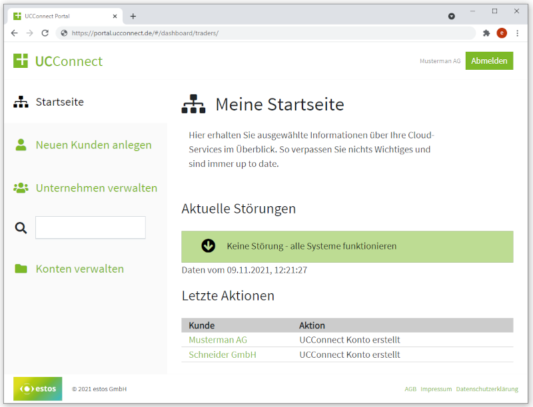The width and height of the screenshot is (533, 407).
Task: Click the Startseite sitemap icon in sidebar
Action: pyautogui.click(x=21, y=102)
